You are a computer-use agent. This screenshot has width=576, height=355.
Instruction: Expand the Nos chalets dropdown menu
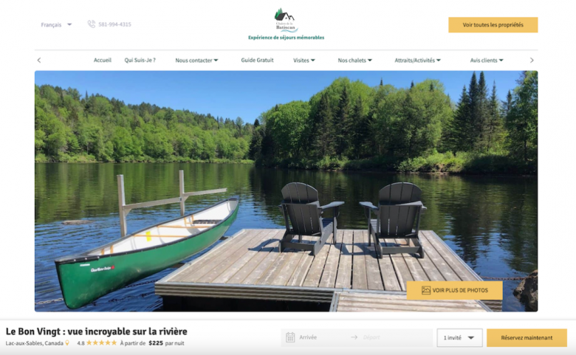[355, 61]
